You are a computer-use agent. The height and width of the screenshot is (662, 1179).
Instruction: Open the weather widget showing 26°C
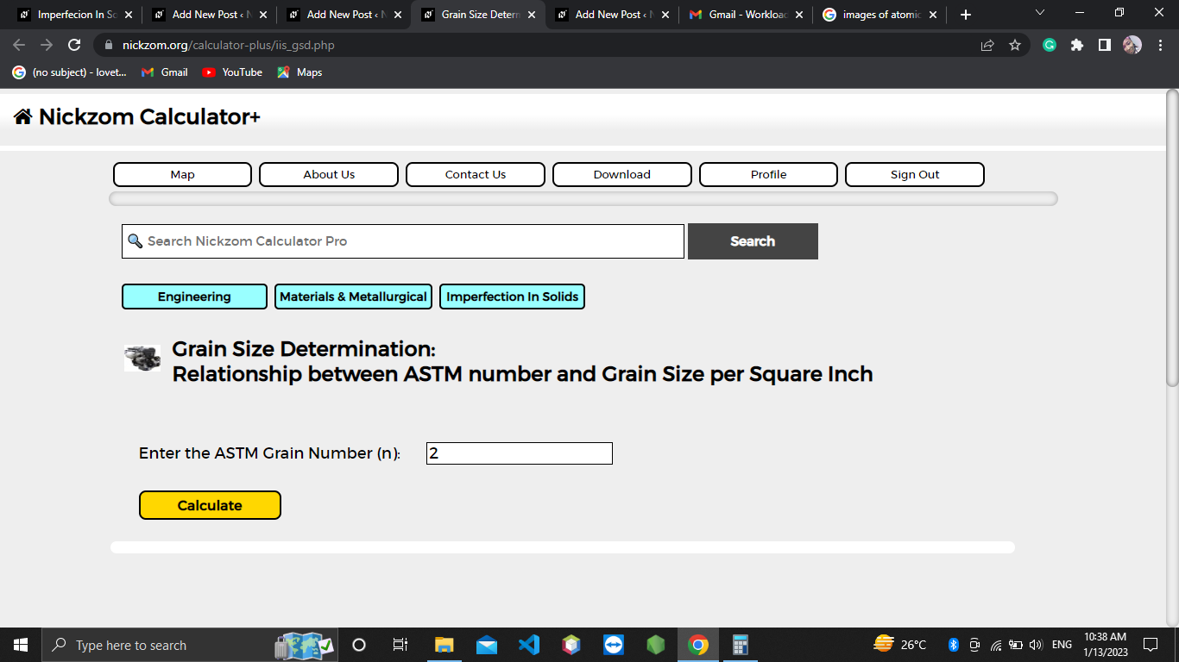899,645
